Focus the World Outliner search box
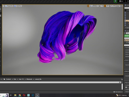The image size is (129, 97). 127,8
